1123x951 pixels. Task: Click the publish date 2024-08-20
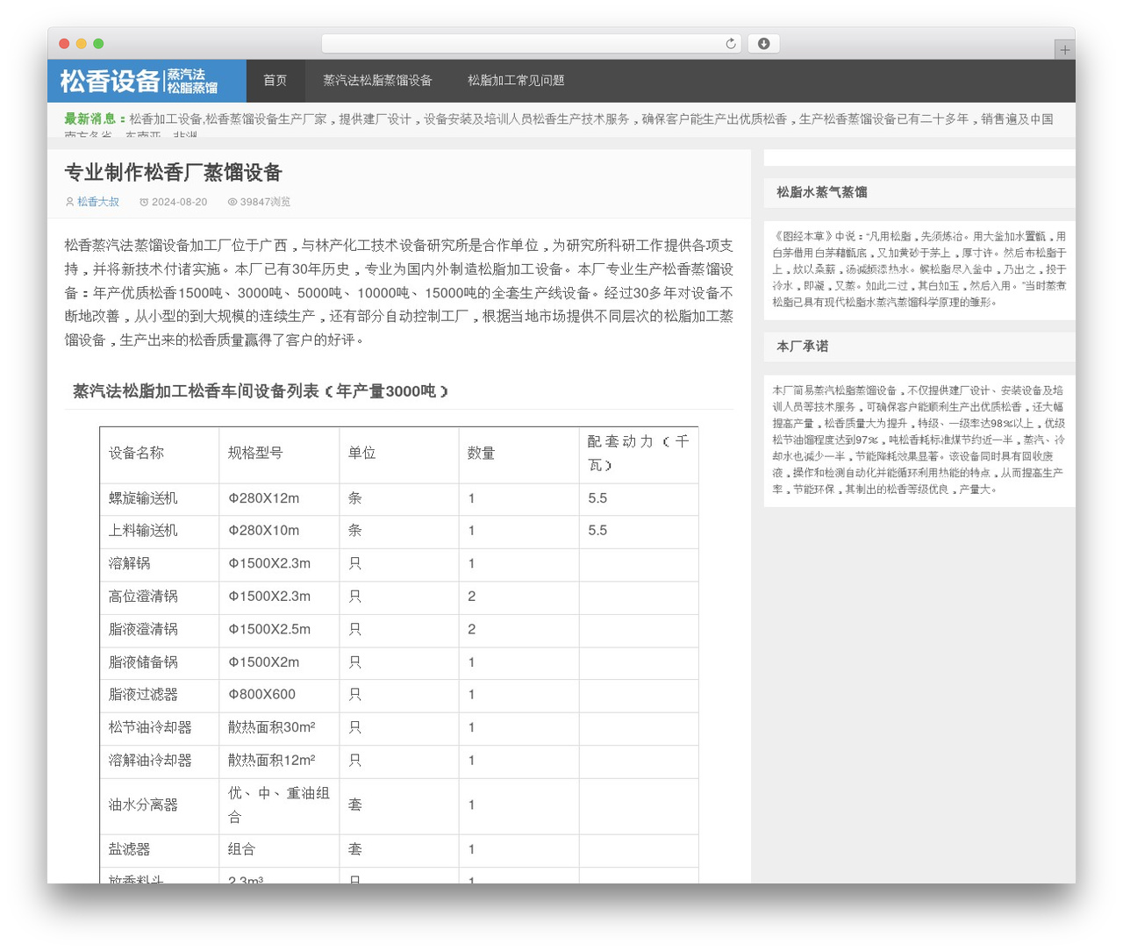coord(180,202)
